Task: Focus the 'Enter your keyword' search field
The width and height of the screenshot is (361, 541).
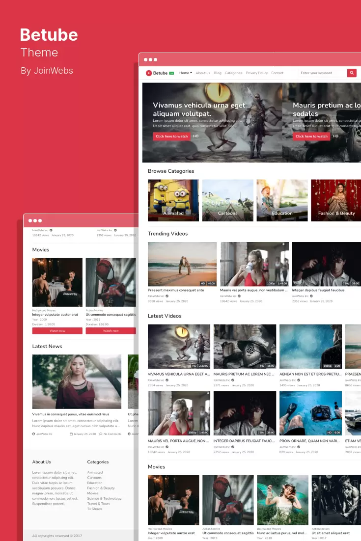Action: (x=322, y=73)
